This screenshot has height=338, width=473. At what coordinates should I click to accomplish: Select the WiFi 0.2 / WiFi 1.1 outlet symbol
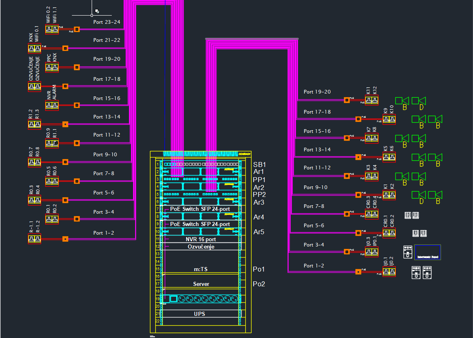[x=52, y=30]
